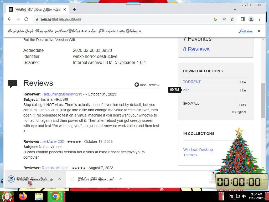The height and width of the screenshot is (202, 269).
Task: Click the zip file icon in downloads bar
Action: tap(11, 179)
